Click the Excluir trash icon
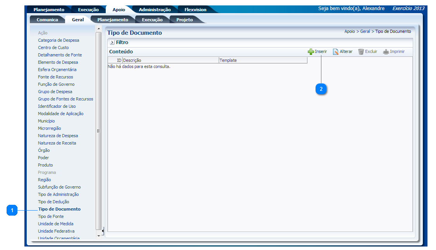The width and height of the screenshot is (436, 250). click(361, 52)
